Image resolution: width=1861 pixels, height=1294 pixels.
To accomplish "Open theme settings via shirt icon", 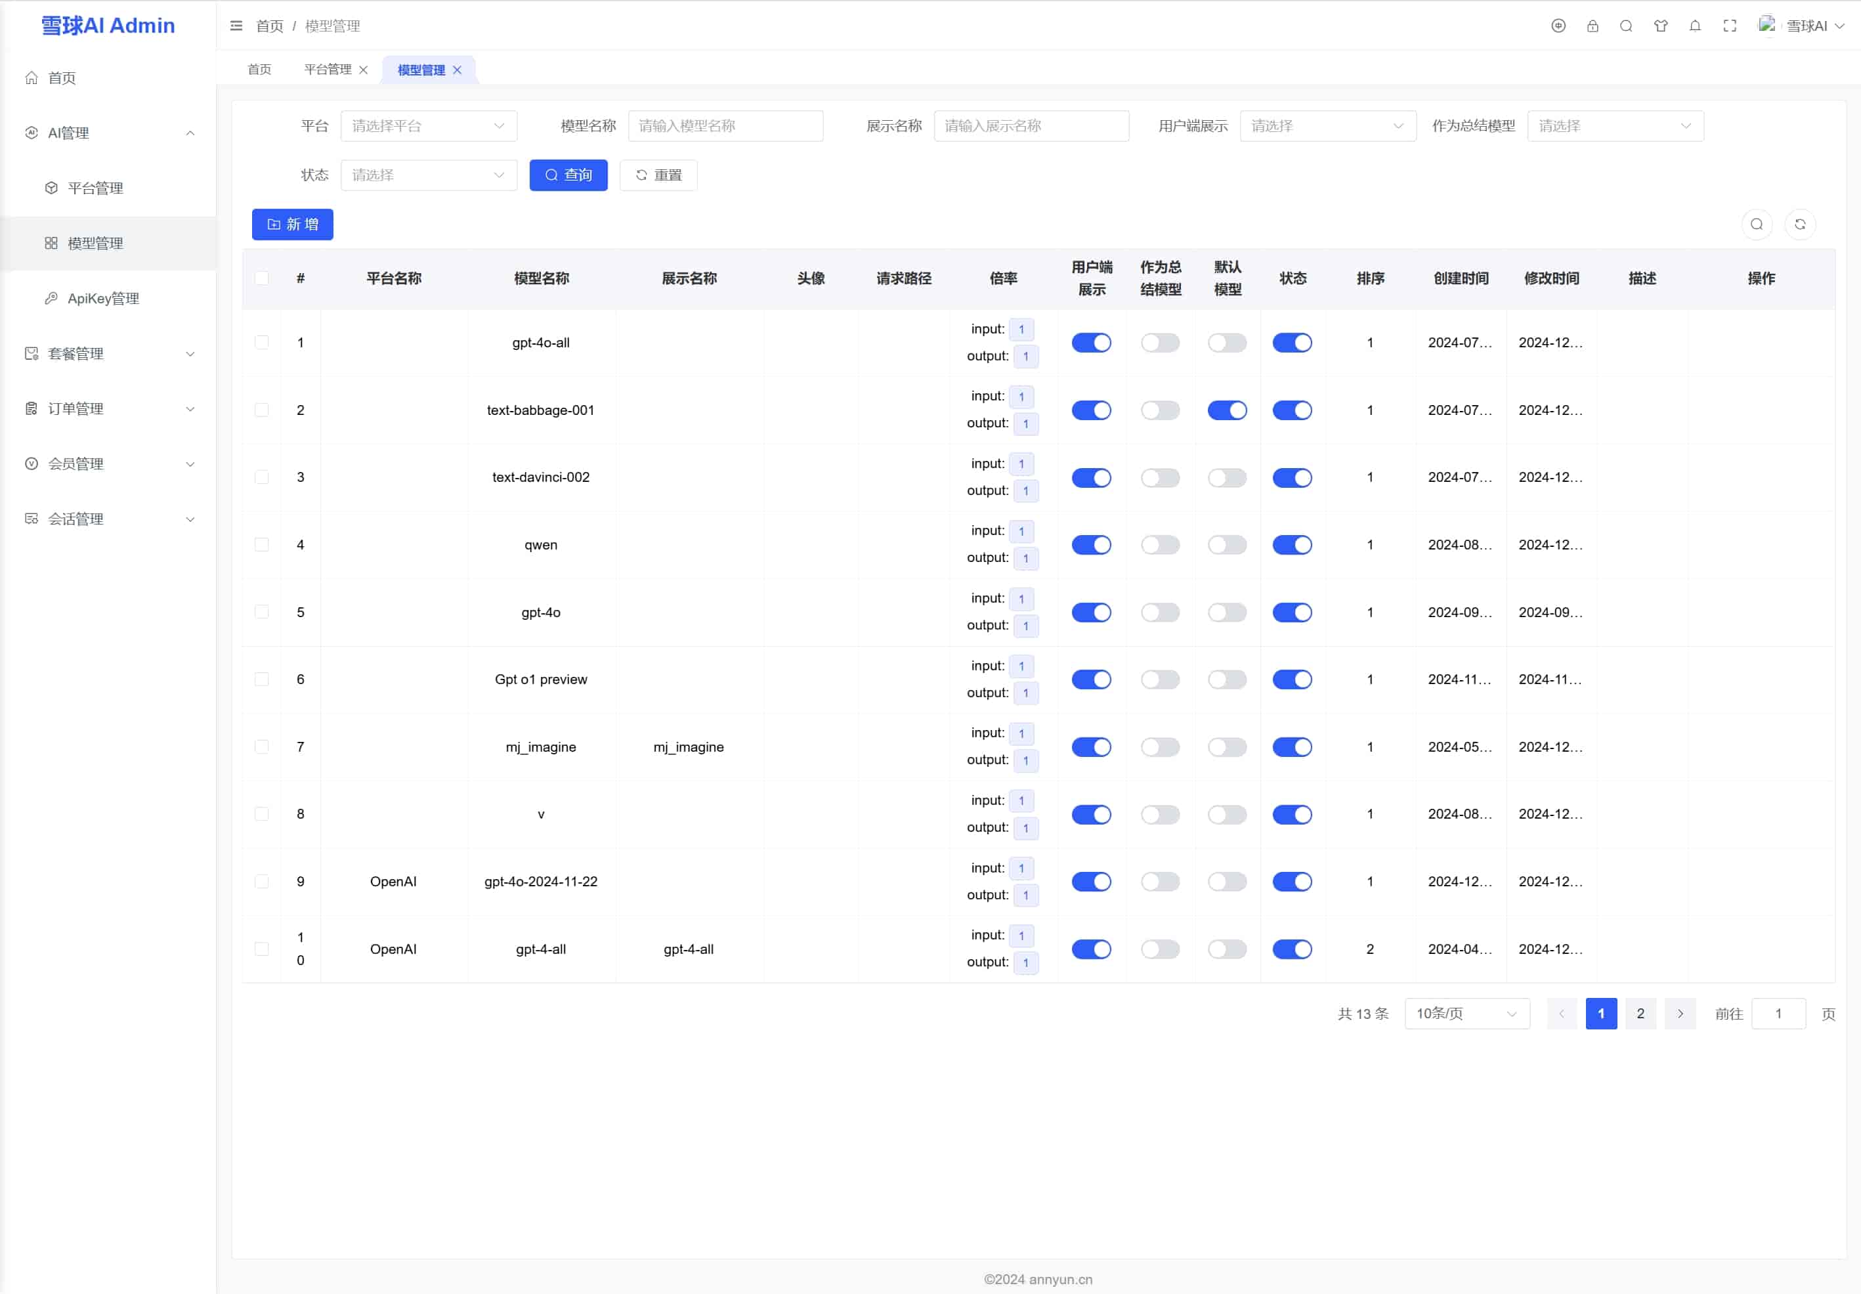I will pyautogui.click(x=1661, y=26).
